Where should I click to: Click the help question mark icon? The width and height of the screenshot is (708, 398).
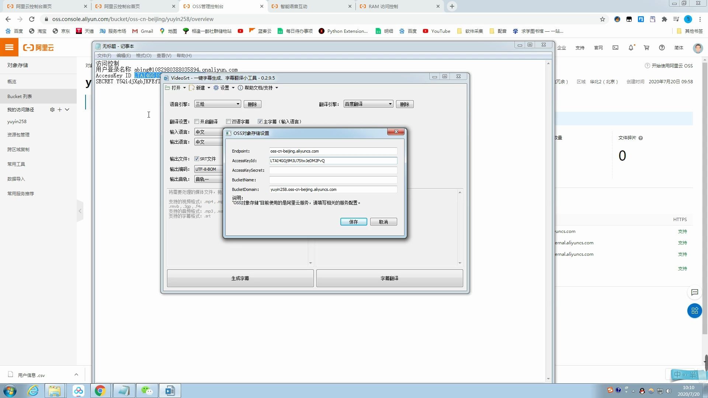click(662, 48)
